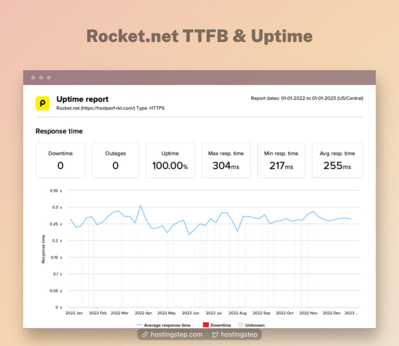Click the 2022 Aug axis label
This screenshot has height=346, width=399.
click(237, 313)
